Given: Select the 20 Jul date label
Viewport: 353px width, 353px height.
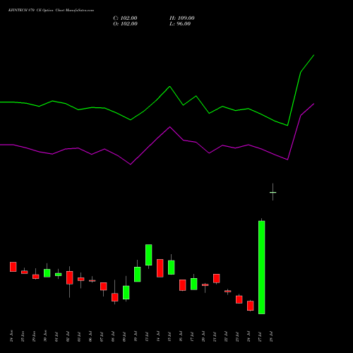Looking at the screenshot, I should (203, 337).
